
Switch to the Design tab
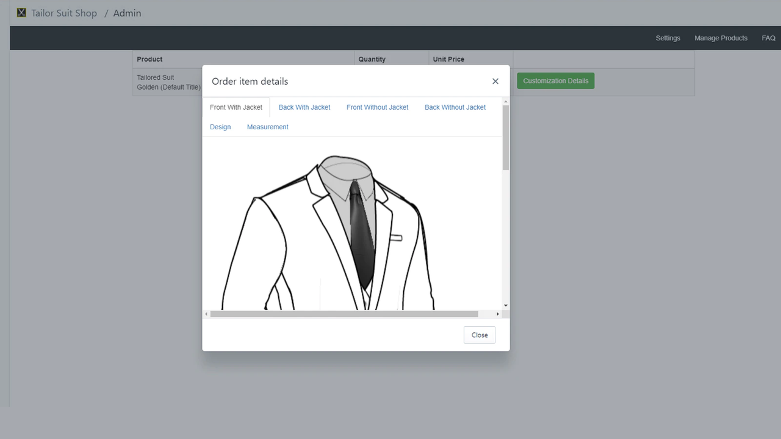pyautogui.click(x=220, y=127)
